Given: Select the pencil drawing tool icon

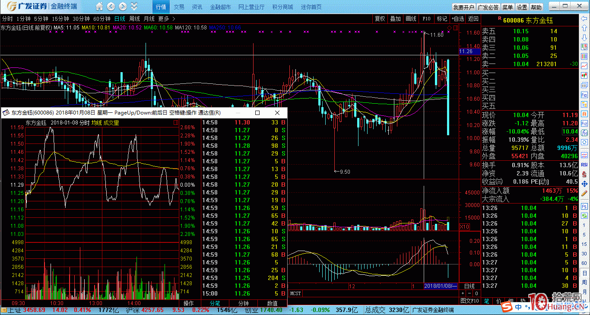Looking at the screenshot, I should pos(584,193).
